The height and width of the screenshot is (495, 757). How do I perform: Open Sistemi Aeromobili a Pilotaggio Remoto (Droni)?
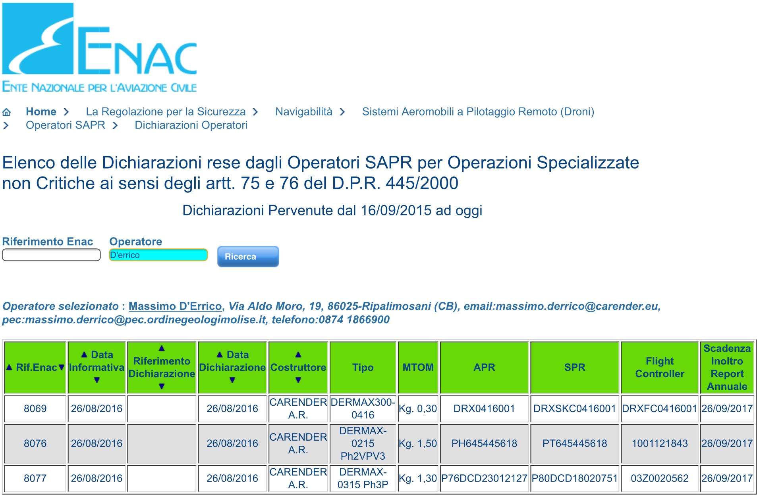[x=478, y=112]
